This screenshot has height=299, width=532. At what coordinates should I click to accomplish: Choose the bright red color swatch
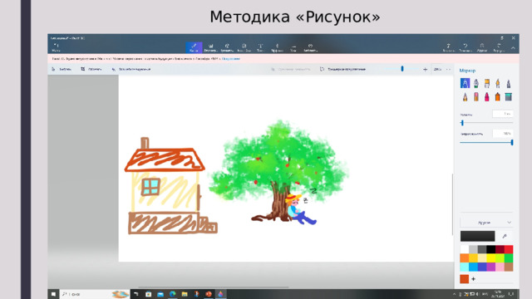pos(509,249)
